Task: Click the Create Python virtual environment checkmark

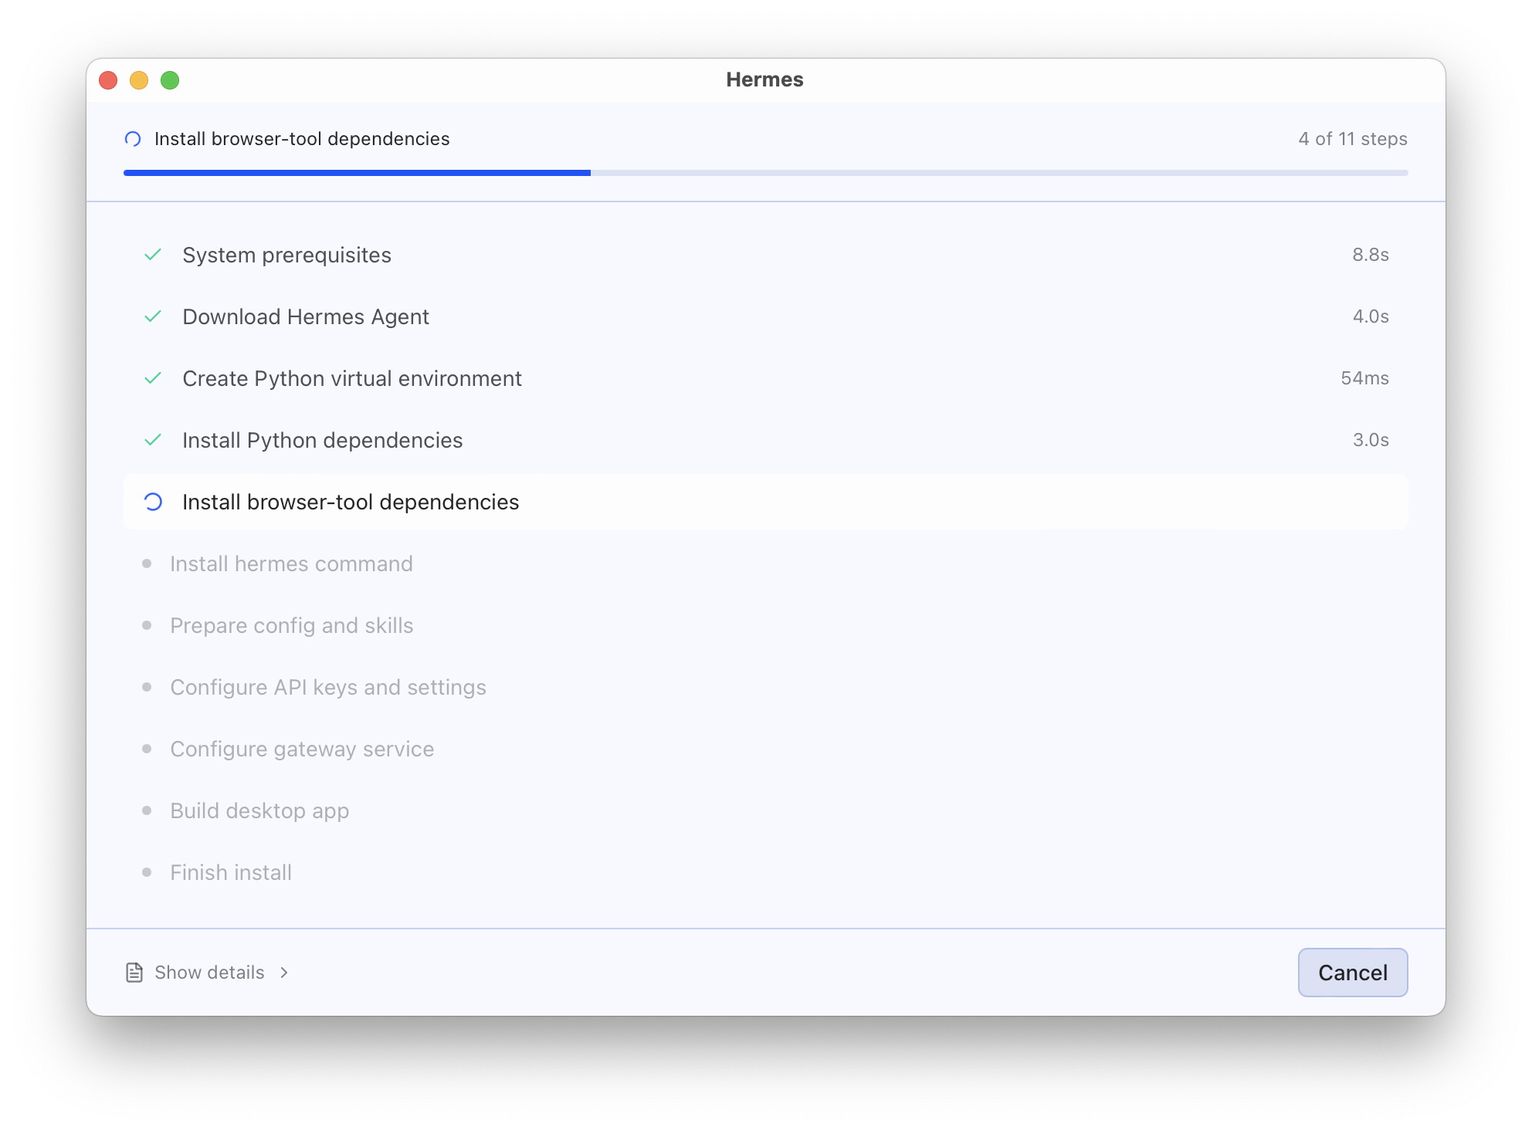Action: [x=153, y=378]
